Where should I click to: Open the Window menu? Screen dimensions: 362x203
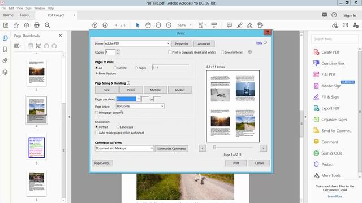(39, 8)
